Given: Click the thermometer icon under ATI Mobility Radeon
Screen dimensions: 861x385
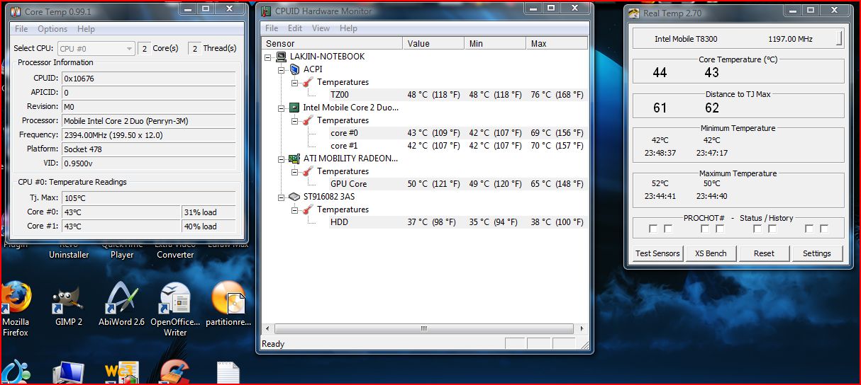Looking at the screenshot, I should [308, 171].
